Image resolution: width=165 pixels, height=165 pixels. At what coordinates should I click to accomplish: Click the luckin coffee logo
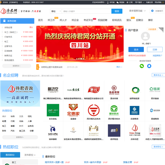pyautogui.click(x=53, y=131)
